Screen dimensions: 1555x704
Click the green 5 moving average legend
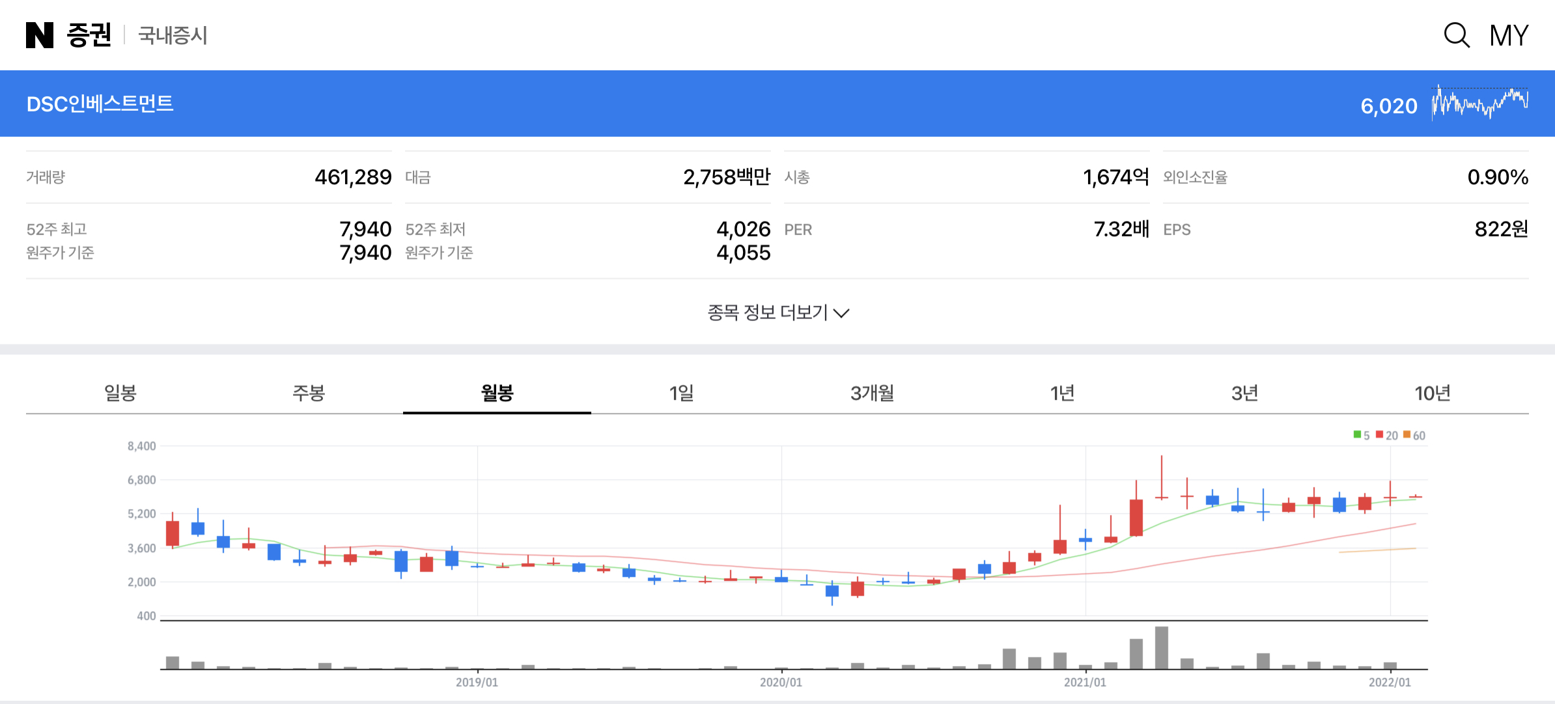pyautogui.click(x=1362, y=435)
